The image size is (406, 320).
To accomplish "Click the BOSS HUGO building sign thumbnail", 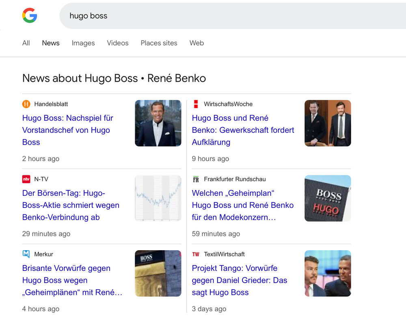I will coord(328,198).
